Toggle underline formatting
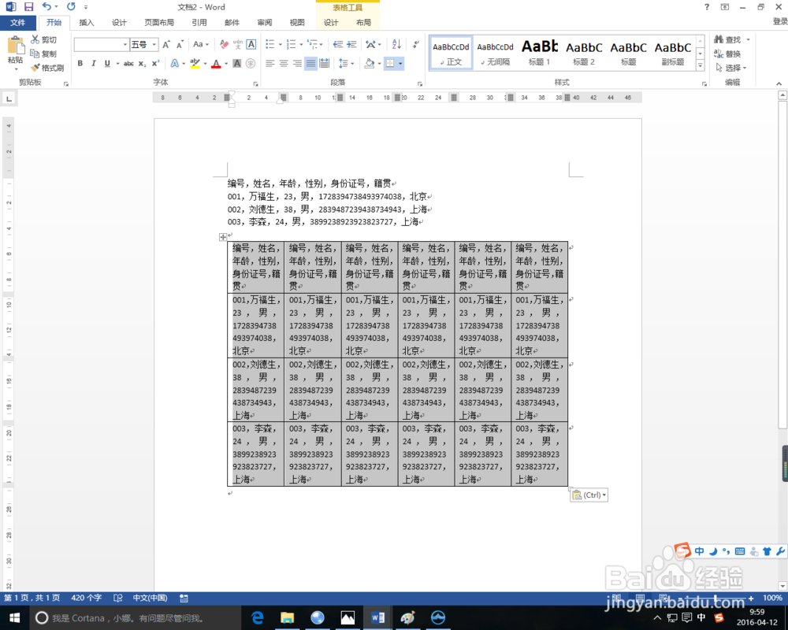This screenshot has height=630, width=788. (107, 63)
